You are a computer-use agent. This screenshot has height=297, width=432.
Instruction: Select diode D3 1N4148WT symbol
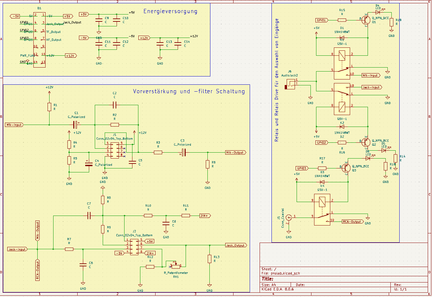pos(322,182)
